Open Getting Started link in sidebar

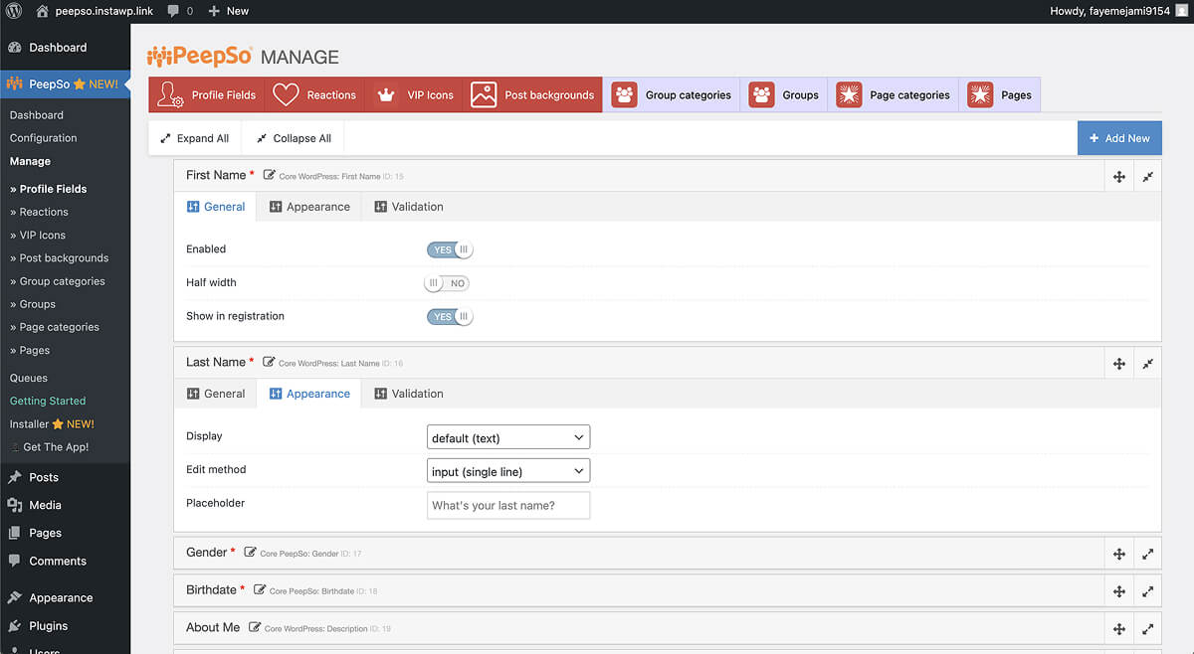point(48,401)
